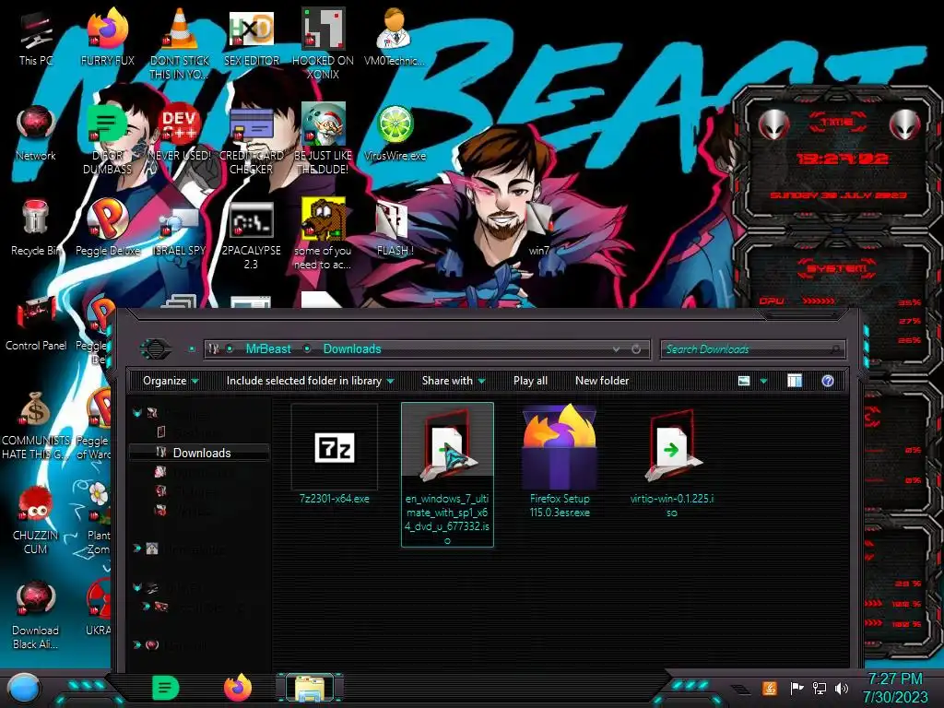Screen dimensions: 944x708
Task: Open the 2PACALYPSE 2.3 console shortcut
Action: [x=252, y=235]
